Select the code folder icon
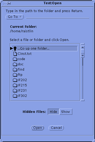This screenshot has height=142, width=95. 15,59
